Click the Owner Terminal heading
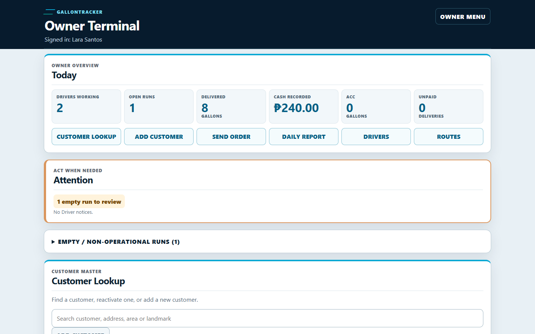This screenshot has width=535, height=334. click(92, 26)
